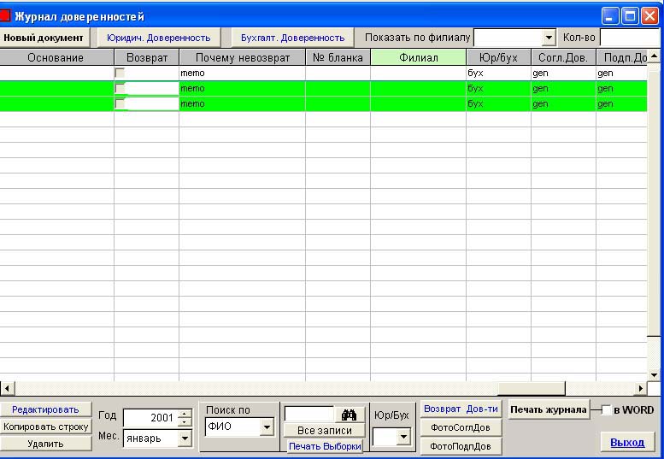The width and height of the screenshot is (664, 459).
Task: Click the search text input field
Action: (x=309, y=415)
